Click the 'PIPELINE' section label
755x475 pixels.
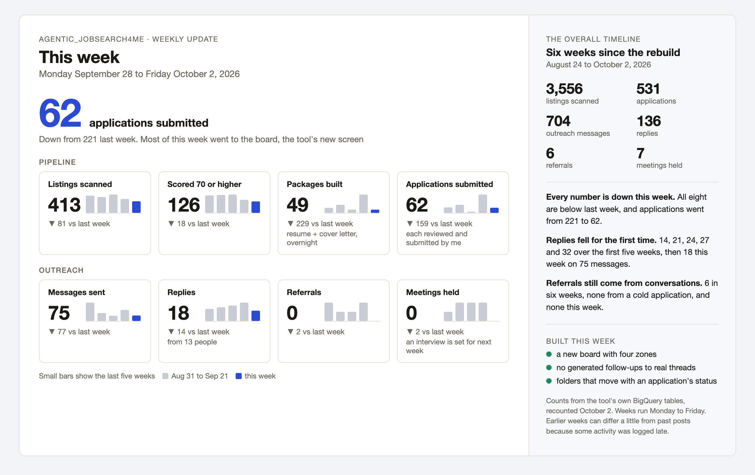pyautogui.click(x=57, y=162)
